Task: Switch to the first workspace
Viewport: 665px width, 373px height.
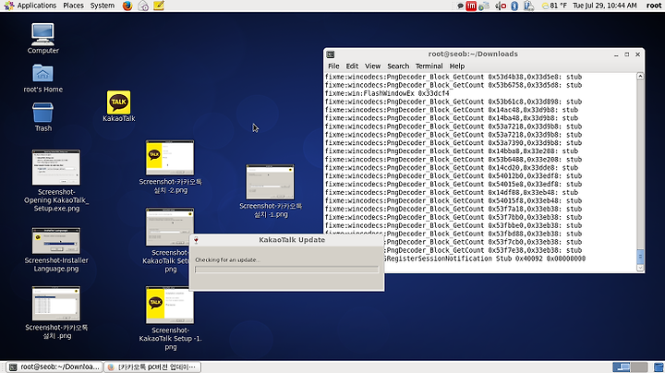Action: pos(621,367)
